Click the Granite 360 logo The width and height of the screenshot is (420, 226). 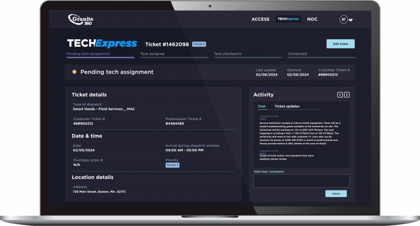tap(80, 20)
